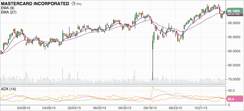
Task: Click the 50.0 ADX axis label
Action: pos(231,91)
